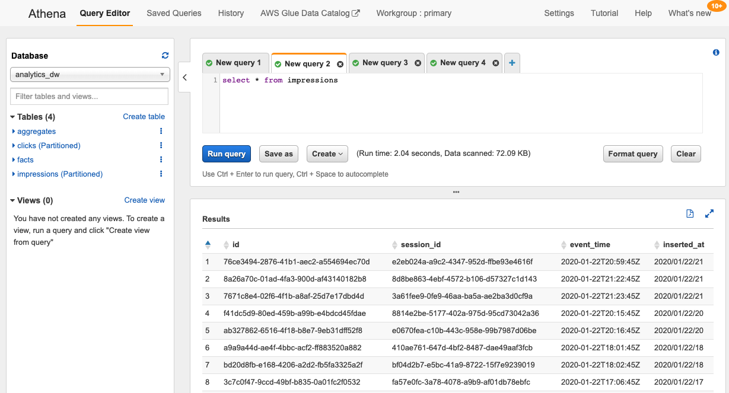
Task: Open options menu for clicks table
Action: click(161, 145)
